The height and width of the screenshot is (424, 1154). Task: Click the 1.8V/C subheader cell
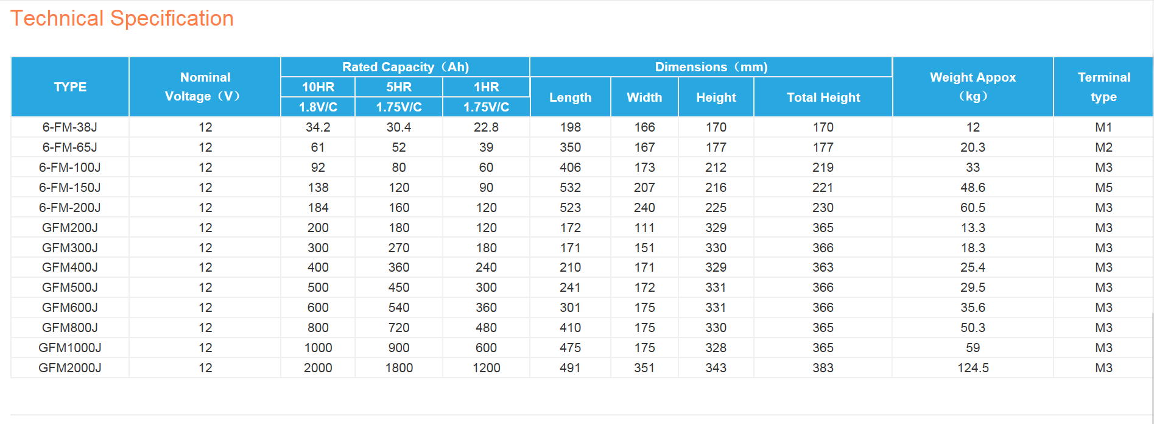(x=318, y=107)
